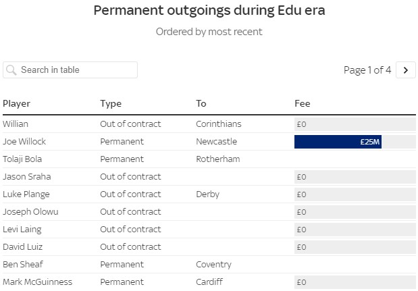Screen dimensions: 418x291
Task: Click the Newcastle destination cell
Action: [216, 142]
